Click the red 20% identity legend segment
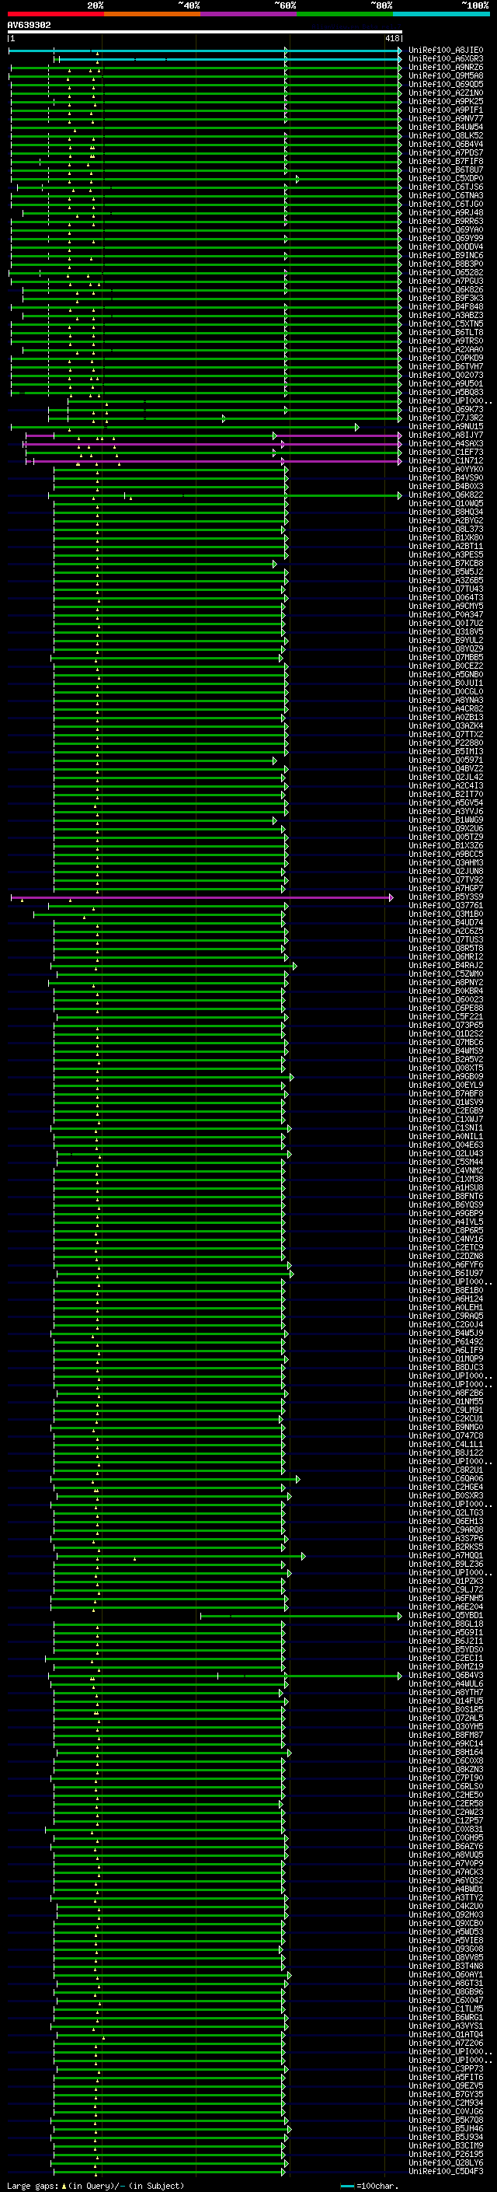Image resolution: width=497 pixels, height=2192 pixels. [55, 14]
